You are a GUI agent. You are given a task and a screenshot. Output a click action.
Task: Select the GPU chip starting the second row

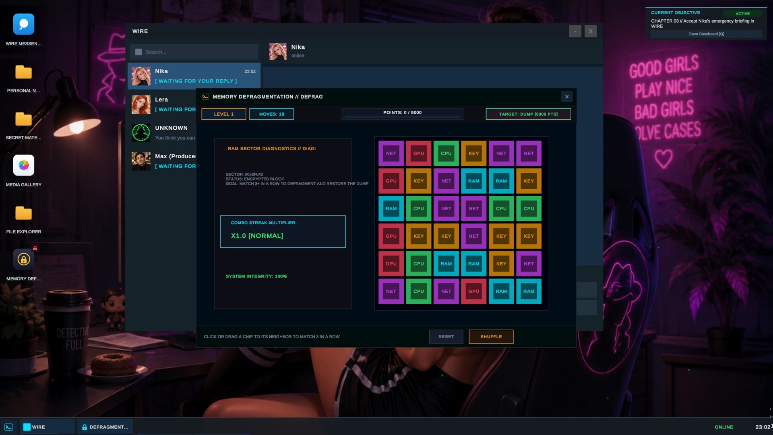click(391, 181)
